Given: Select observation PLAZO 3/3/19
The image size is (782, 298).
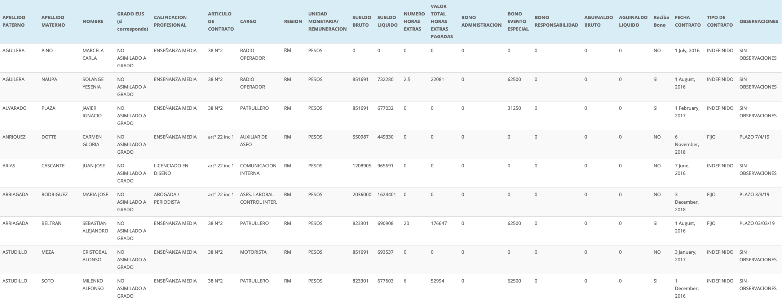Looking at the screenshot, I should pyautogui.click(x=754, y=194).
